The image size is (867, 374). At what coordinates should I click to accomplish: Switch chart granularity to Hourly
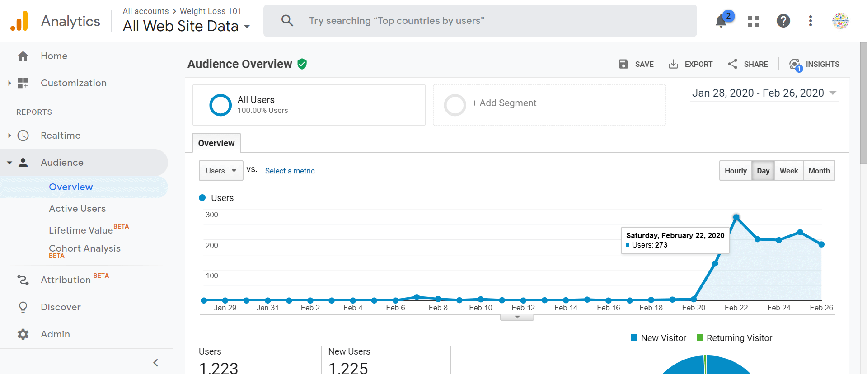coord(736,171)
